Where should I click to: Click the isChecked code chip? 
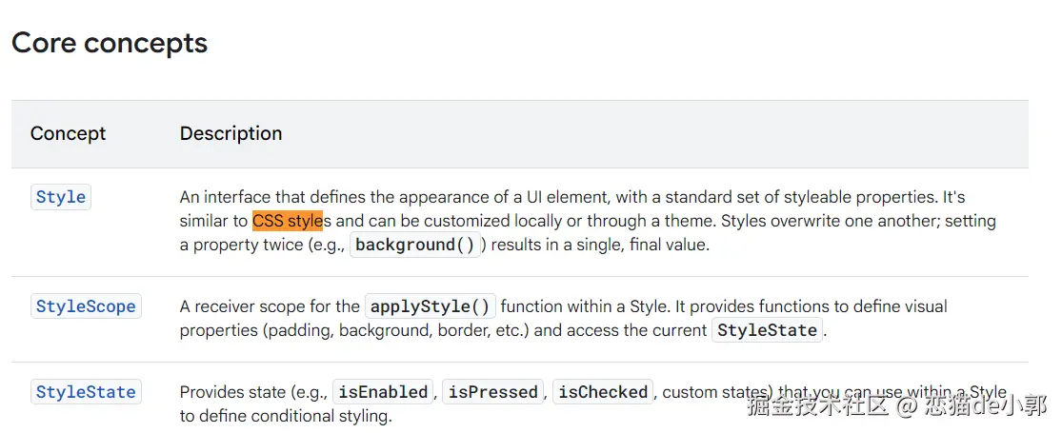(603, 392)
